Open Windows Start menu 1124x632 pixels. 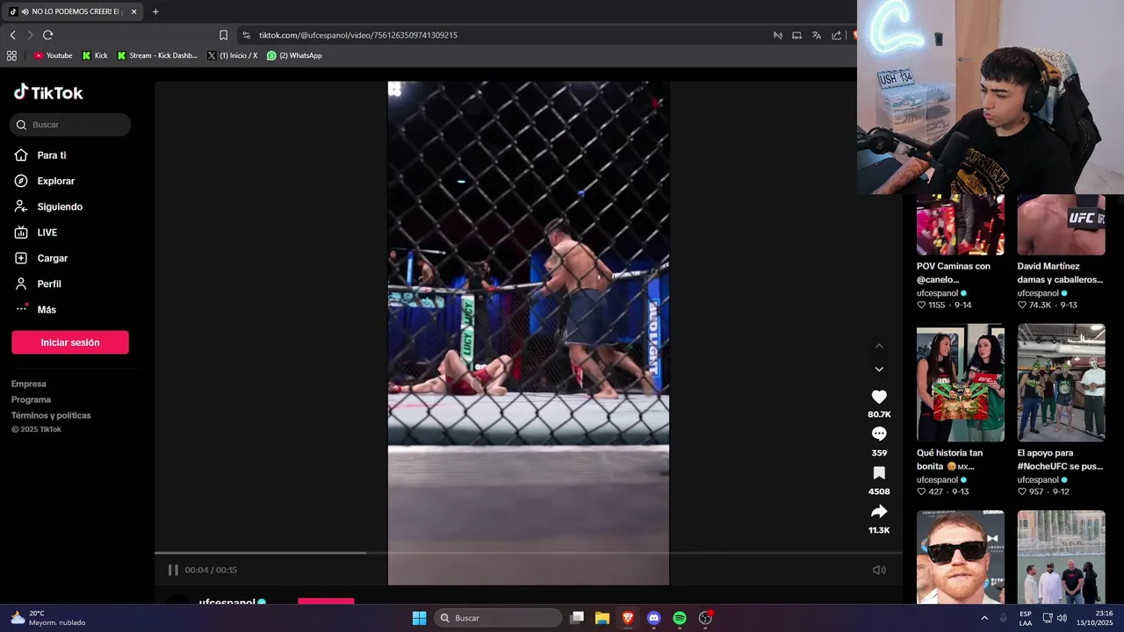pos(420,618)
